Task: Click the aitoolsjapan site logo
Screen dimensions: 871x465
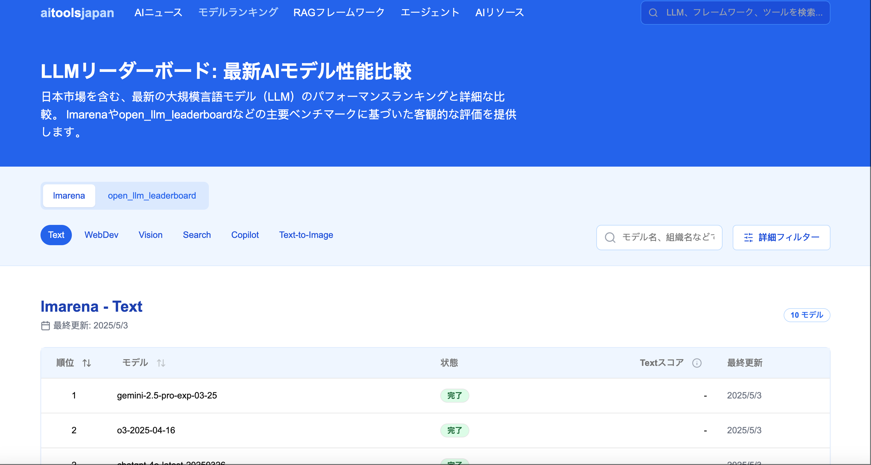Action: click(x=77, y=13)
